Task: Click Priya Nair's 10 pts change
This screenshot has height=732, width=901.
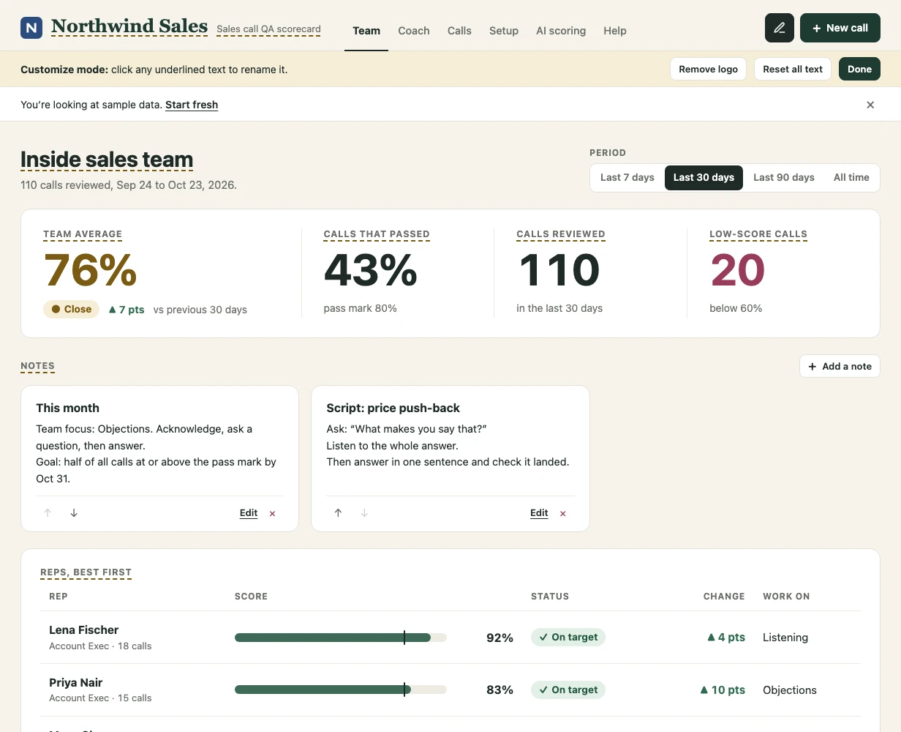Action: click(723, 690)
